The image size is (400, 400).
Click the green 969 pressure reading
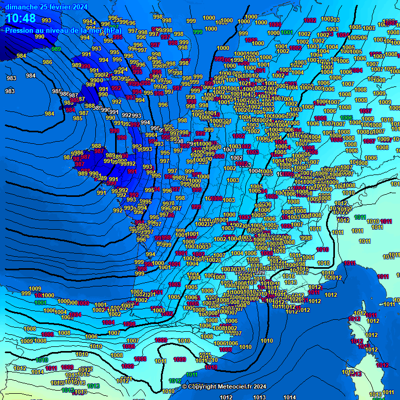tap(56, 49)
